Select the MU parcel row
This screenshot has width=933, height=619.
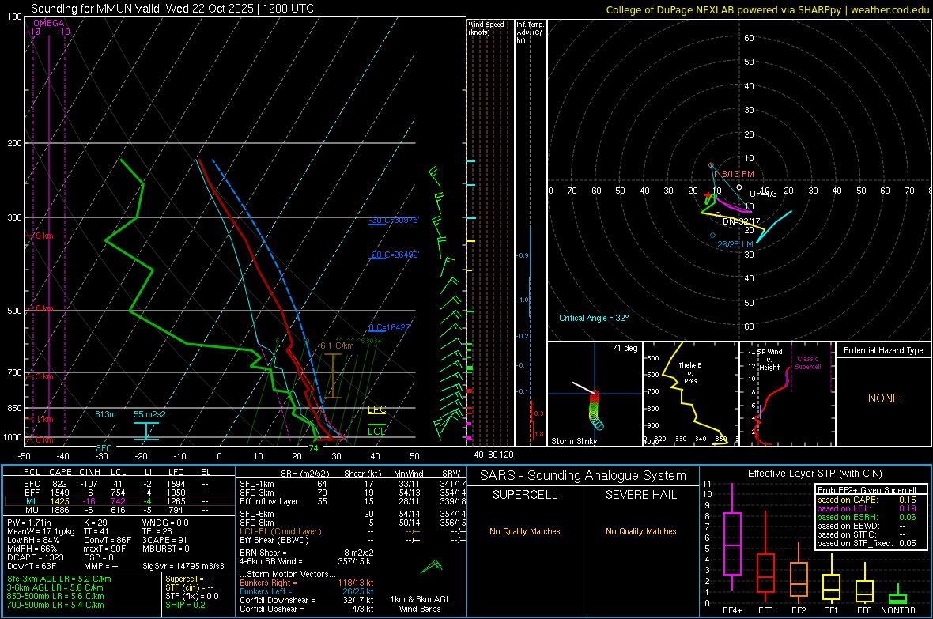pyautogui.click(x=119, y=509)
